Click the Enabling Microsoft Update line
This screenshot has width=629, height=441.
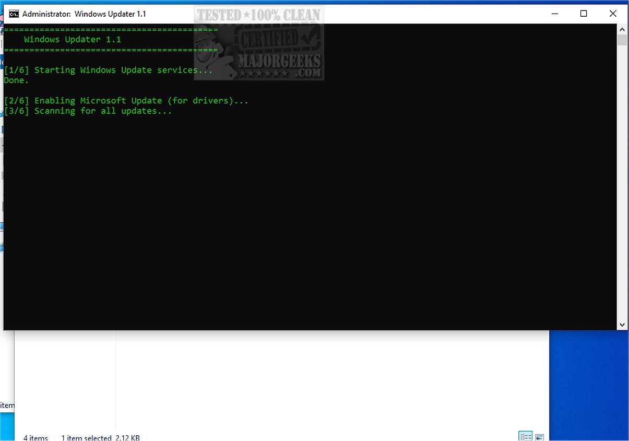126,101
